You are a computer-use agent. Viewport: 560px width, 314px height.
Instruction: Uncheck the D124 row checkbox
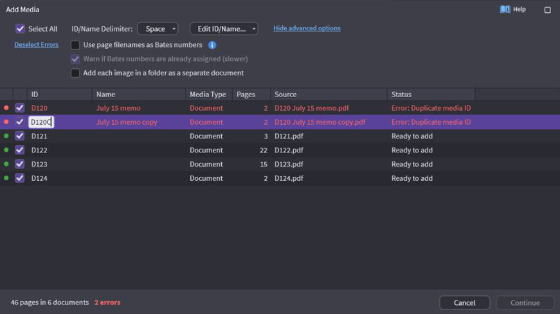point(20,178)
